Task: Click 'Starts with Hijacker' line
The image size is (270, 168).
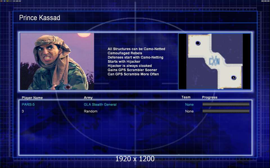Action: [x=124, y=61]
